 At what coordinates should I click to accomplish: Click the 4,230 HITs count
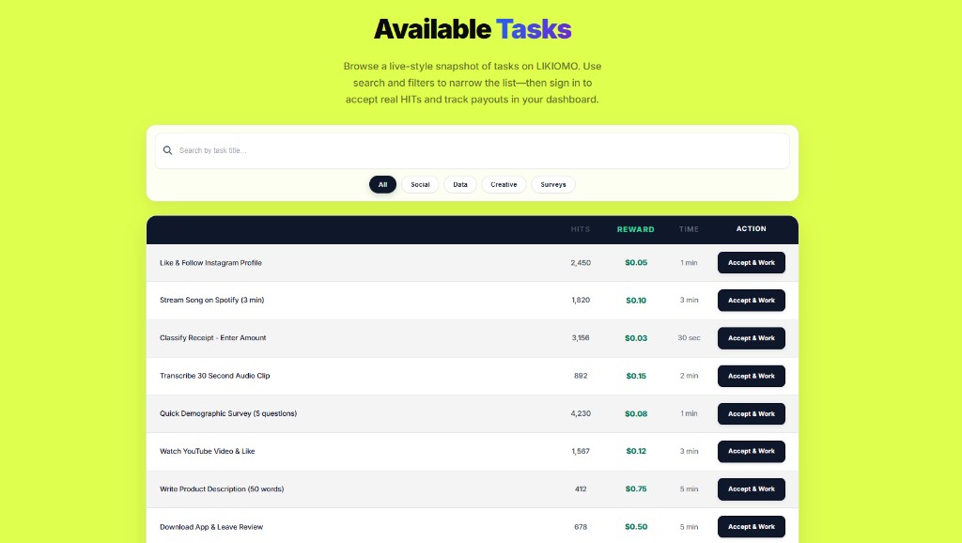581,413
